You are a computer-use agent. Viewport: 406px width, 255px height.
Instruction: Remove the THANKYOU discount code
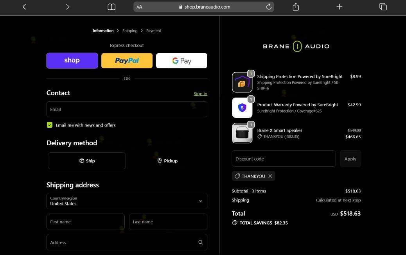pyautogui.click(x=270, y=176)
